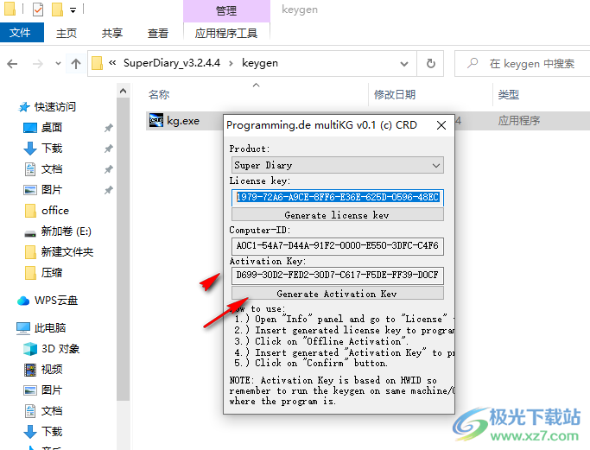
Task: Select keygen in the breadcrumb path
Action: pyautogui.click(x=260, y=63)
